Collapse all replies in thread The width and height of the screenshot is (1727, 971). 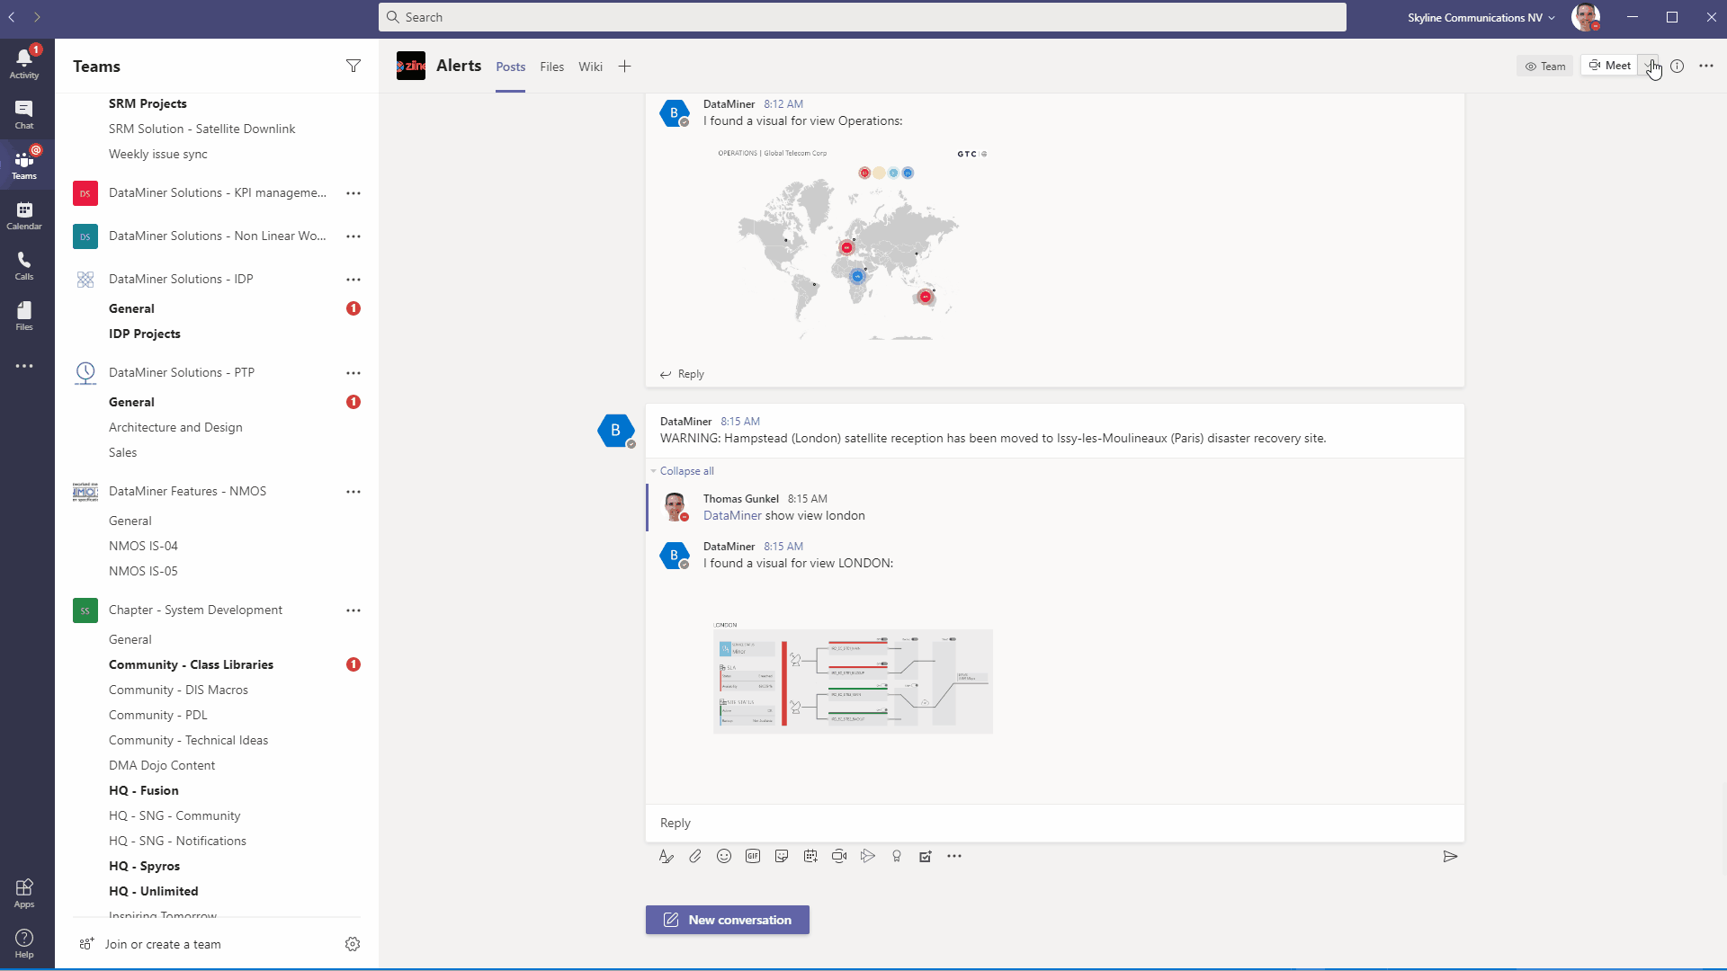pyautogui.click(x=686, y=471)
